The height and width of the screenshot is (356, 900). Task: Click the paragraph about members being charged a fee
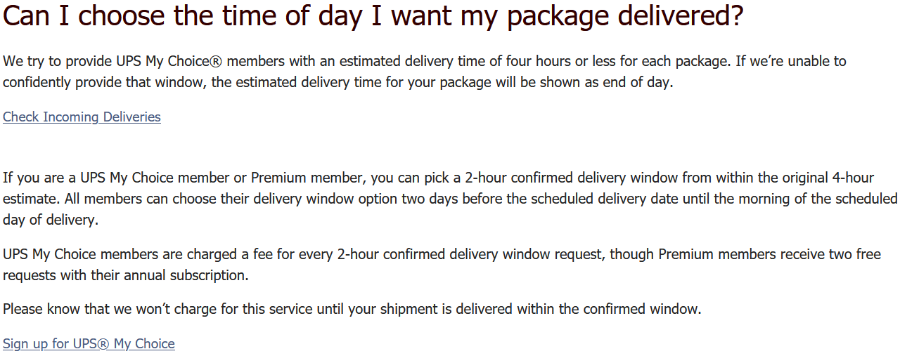(442, 265)
